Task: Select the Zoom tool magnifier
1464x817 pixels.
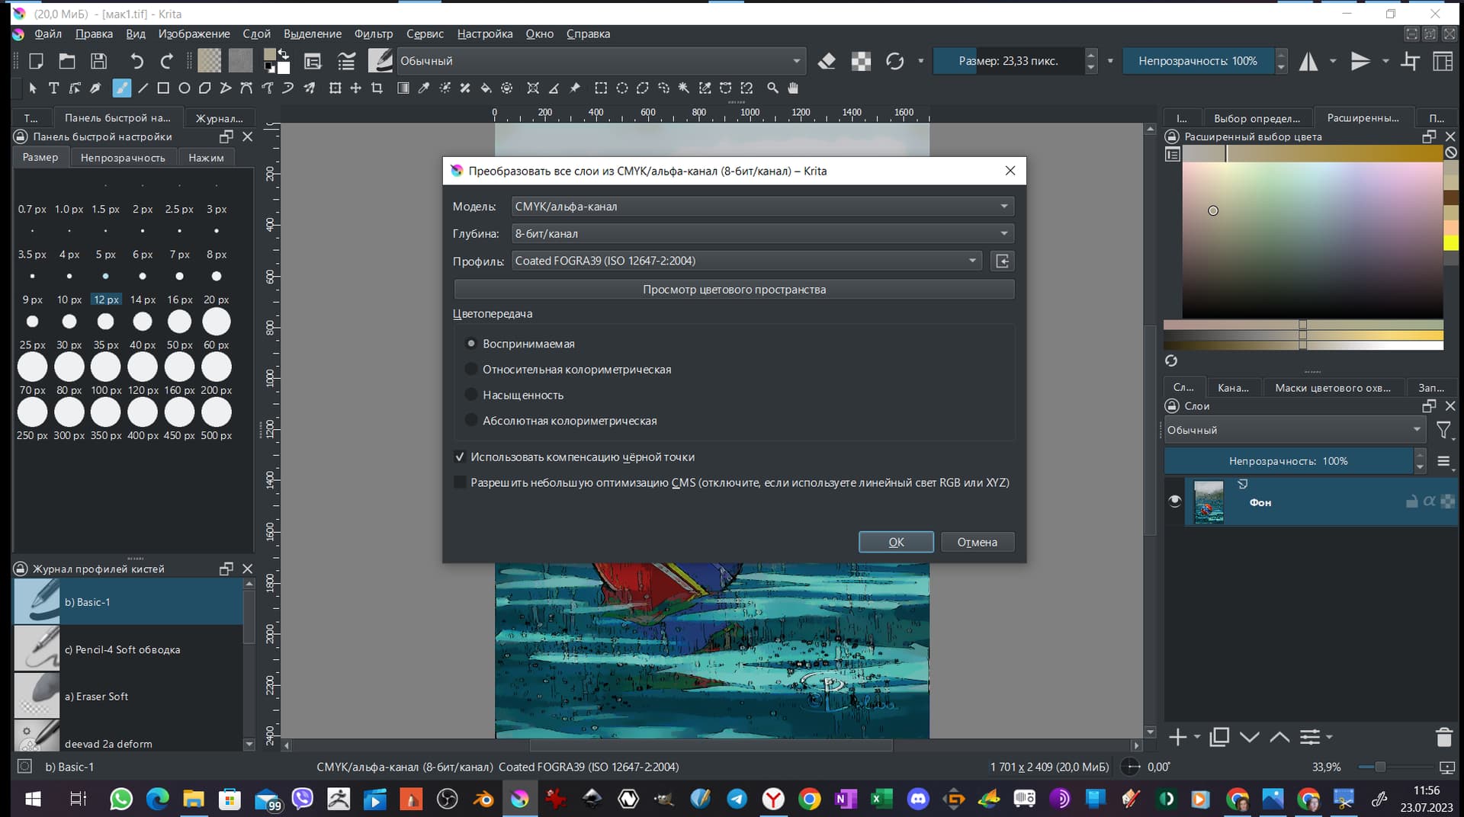Action: tap(772, 88)
